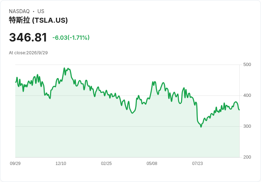Click the 07/23 x-axis date label
This screenshot has height=182, width=261.
coord(198,164)
